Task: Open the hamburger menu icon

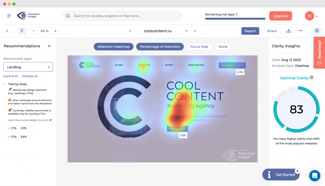Action: pyautogui.click(x=9, y=16)
